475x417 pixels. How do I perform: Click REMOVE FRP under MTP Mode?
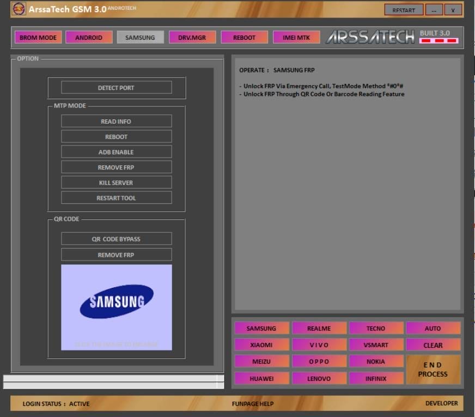tap(116, 167)
